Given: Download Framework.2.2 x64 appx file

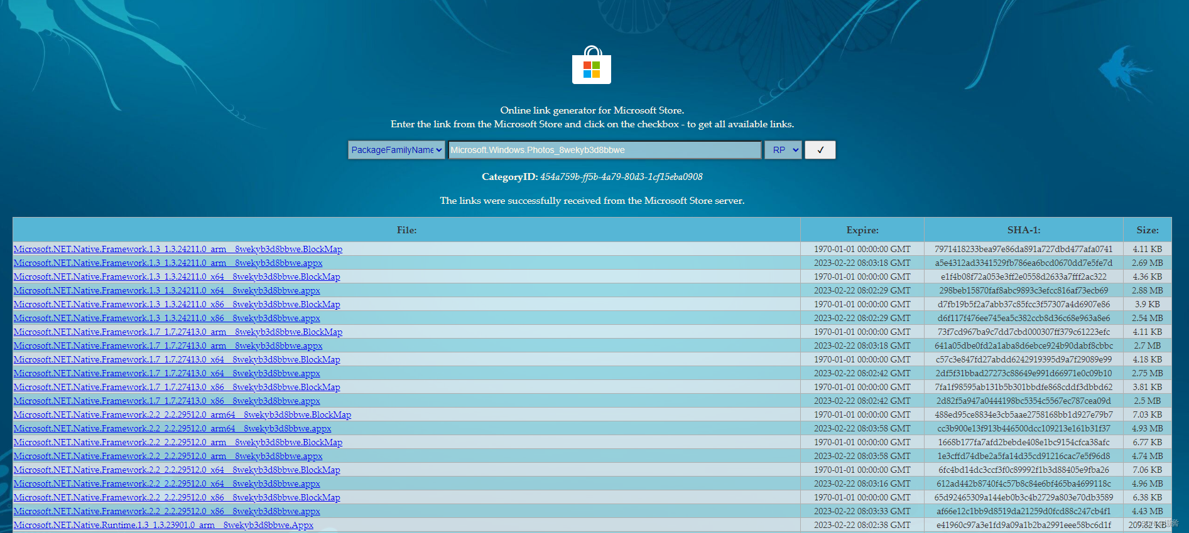Looking at the screenshot, I should coord(166,483).
